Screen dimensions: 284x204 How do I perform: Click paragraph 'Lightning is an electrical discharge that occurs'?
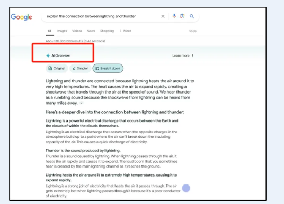point(111,137)
